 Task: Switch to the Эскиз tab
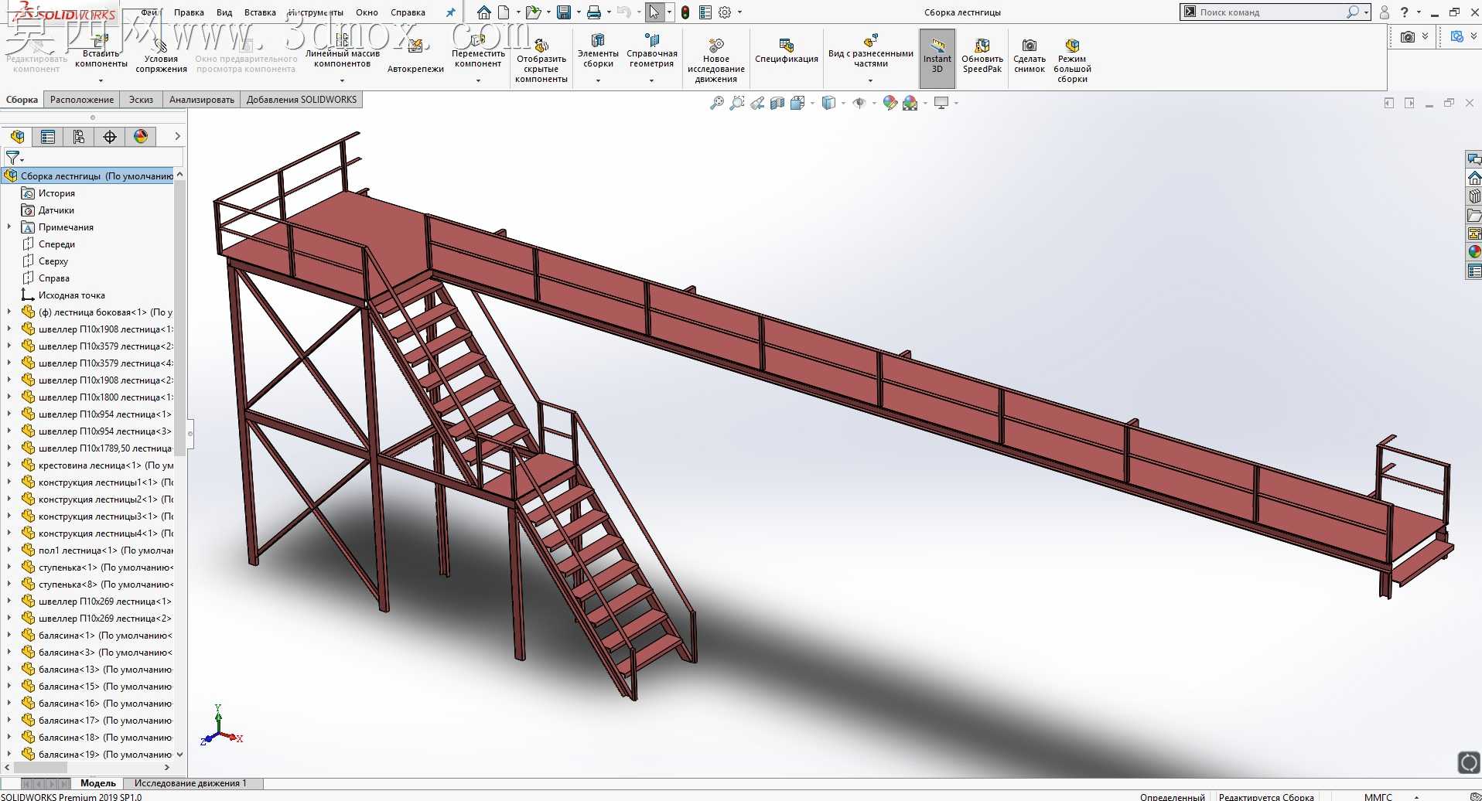[141, 100]
